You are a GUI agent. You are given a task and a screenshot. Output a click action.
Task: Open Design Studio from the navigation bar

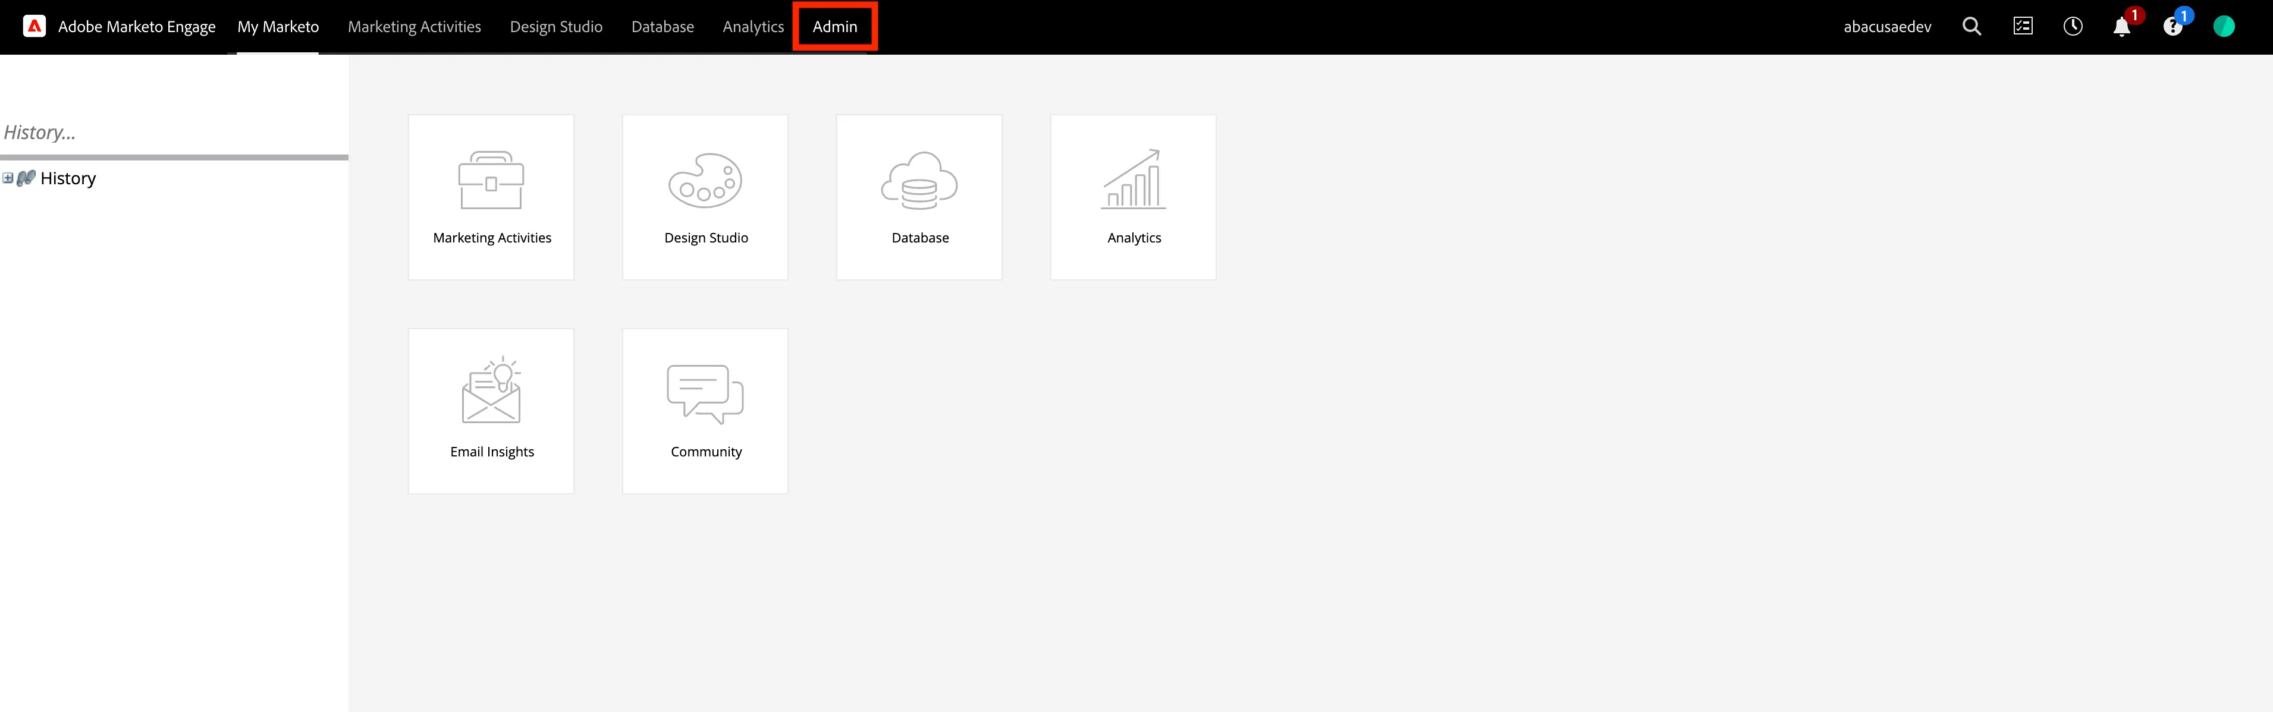coord(556,27)
